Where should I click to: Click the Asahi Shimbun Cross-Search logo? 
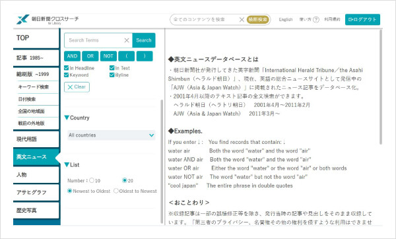click(x=48, y=19)
